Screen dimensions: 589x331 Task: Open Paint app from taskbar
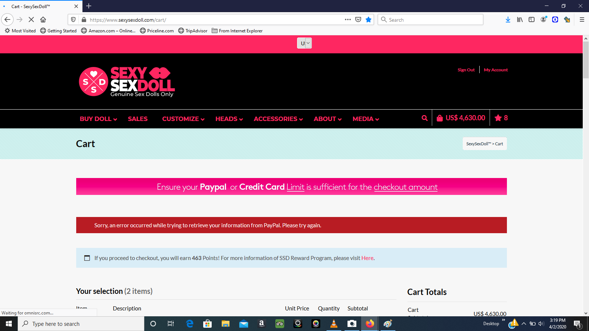coord(388,324)
